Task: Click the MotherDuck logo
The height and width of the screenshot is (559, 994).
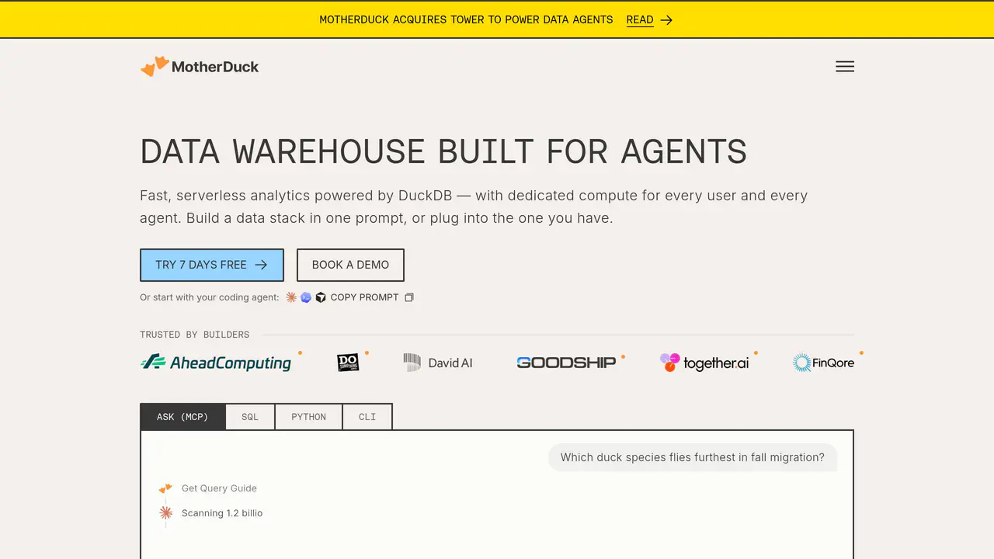Action: click(x=200, y=67)
